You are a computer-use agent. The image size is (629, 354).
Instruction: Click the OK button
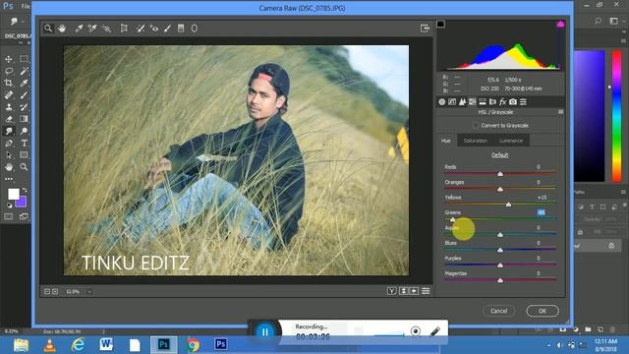click(543, 311)
